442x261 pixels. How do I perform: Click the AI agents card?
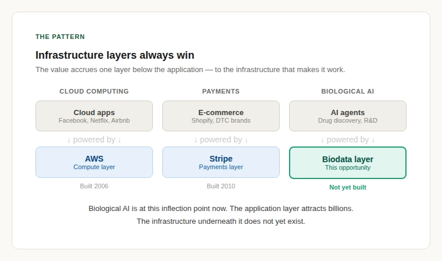(348, 116)
